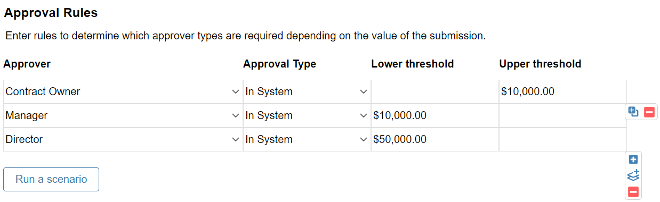Select the empty upper threshold for Manager
Viewport: 660px width, 202px height.
[562, 115]
